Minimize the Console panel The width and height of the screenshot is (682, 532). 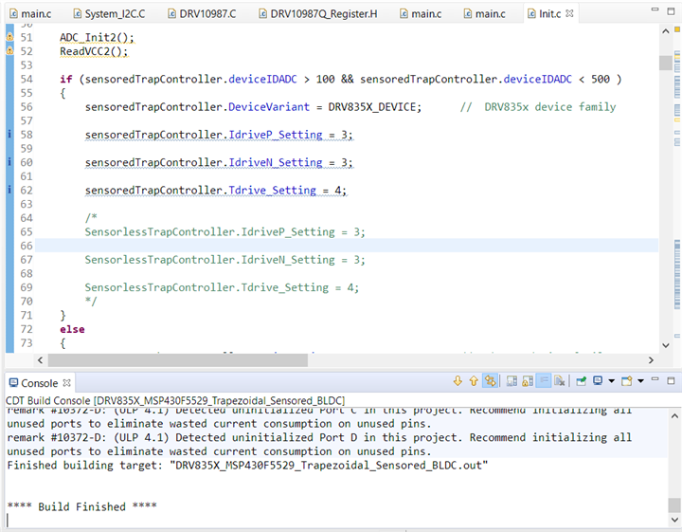coord(655,380)
